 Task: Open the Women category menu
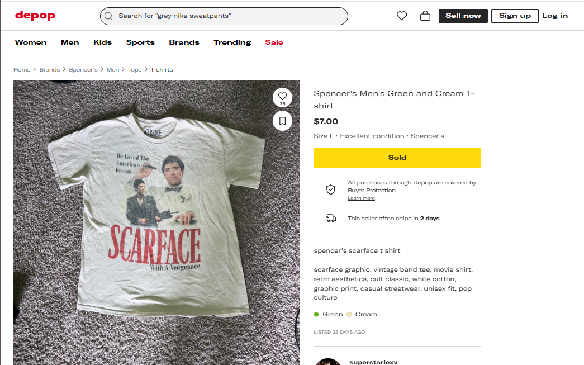click(31, 42)
